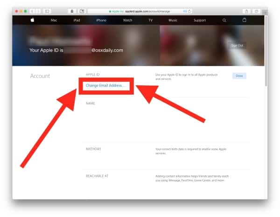
Task: Click the Change Email Address link
Action: 105,86
